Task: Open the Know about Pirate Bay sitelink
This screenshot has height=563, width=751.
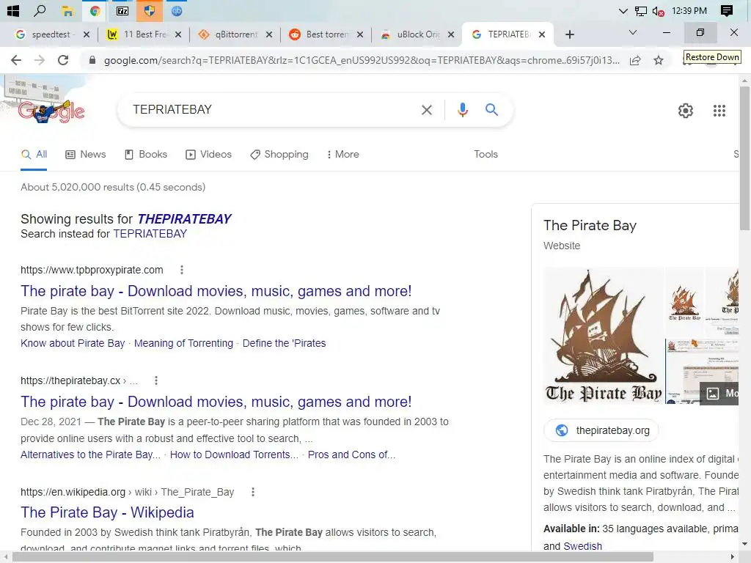Action: coord(73,343)
